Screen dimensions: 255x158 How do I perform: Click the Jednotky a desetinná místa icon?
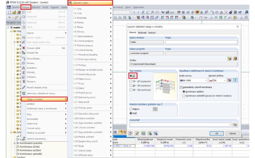[23, 93]
